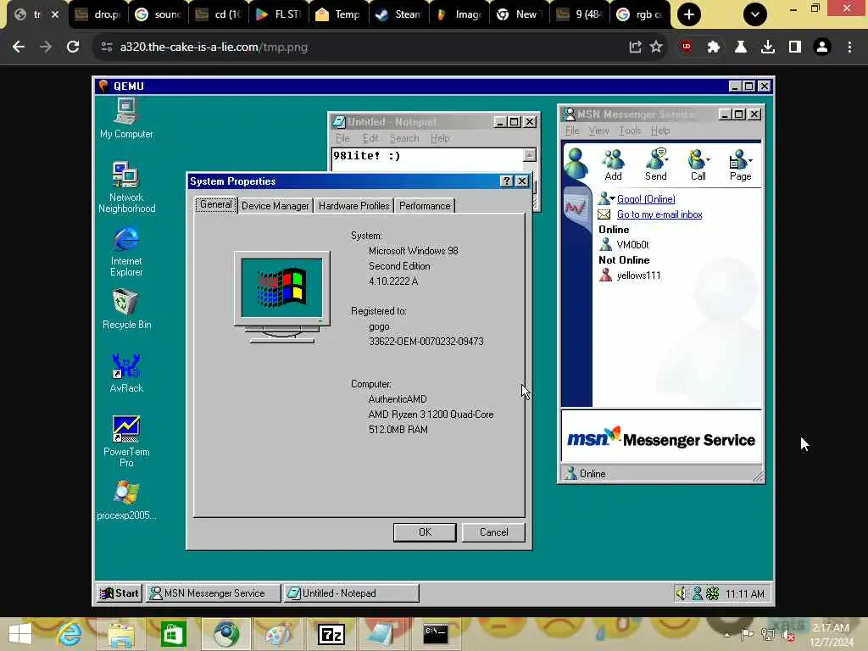This screenshot has height=651, width=868.
Task: Bookmark this page with star icon
Action: coord(656,47)
